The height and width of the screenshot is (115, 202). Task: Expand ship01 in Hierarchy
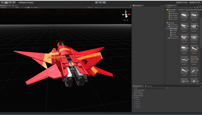(x=135, y=100)
